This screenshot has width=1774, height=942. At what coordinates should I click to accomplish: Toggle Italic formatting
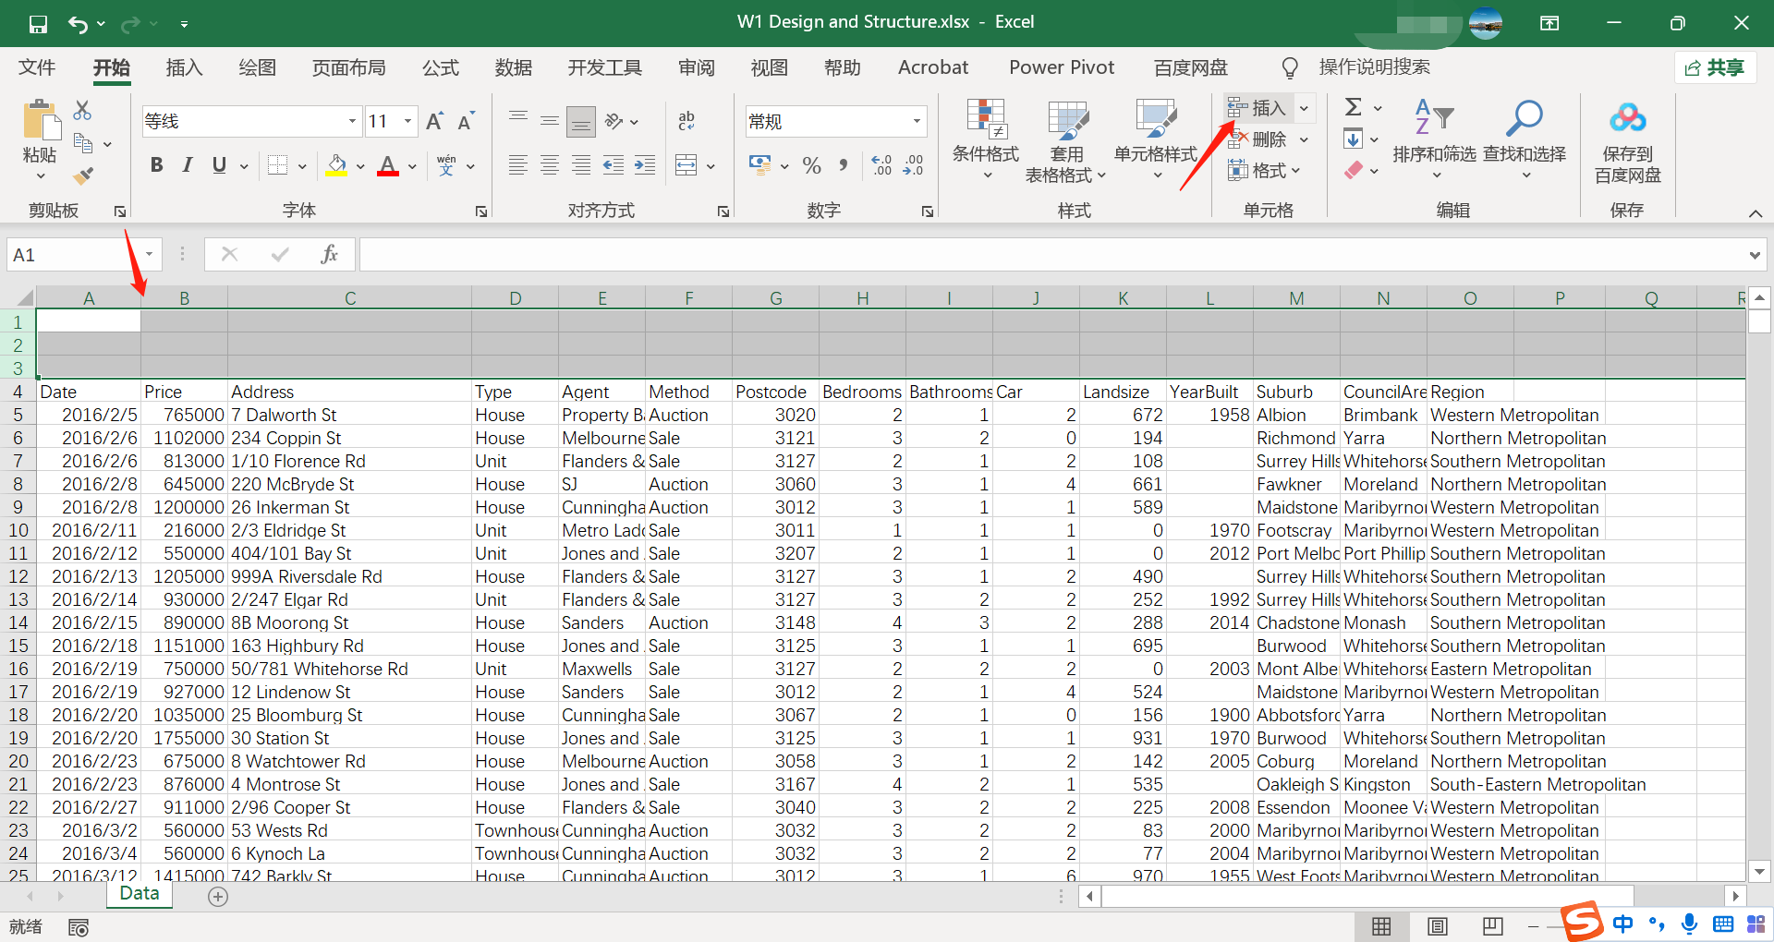click(188, 165)
